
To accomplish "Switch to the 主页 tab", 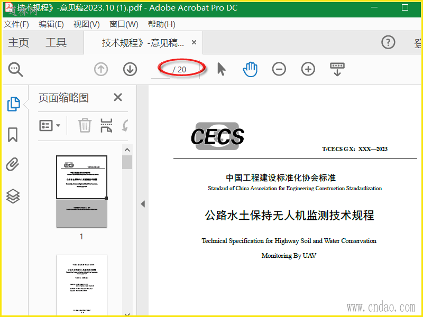I will pyautogui.click(x=19, y=43).
